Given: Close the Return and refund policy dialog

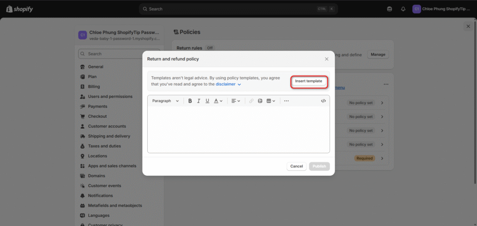Looking at the screenshot, I should point(327,59).
